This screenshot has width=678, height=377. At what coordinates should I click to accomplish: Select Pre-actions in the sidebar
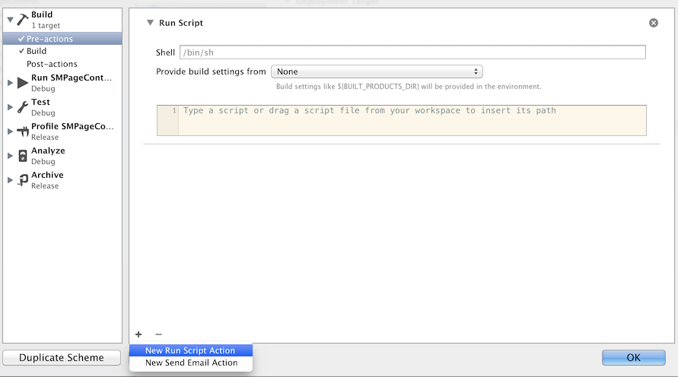click(62, 39)
